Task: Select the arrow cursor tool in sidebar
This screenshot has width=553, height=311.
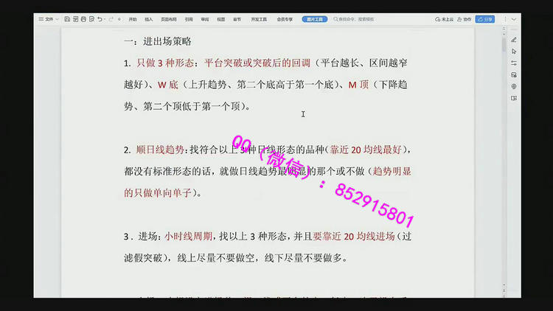Action: tap(514, 51)
